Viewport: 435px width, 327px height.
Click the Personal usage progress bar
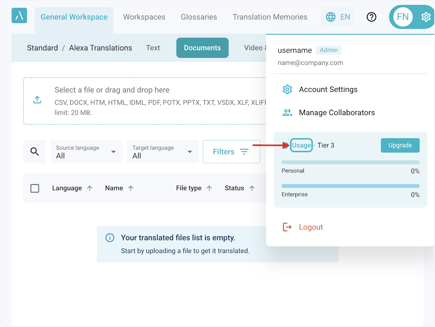350,162
